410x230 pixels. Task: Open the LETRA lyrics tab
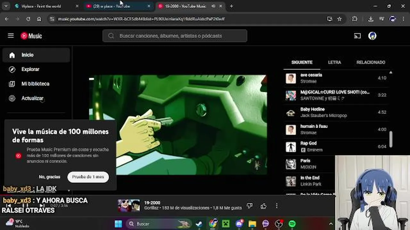pyautogui.click(x=334, y=62)
